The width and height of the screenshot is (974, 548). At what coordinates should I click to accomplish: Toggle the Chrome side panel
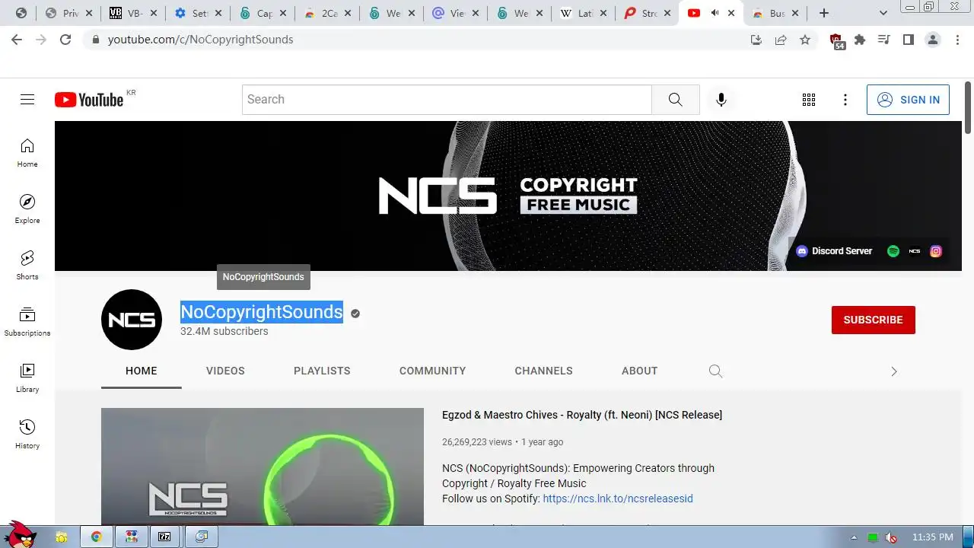[909, 40]
